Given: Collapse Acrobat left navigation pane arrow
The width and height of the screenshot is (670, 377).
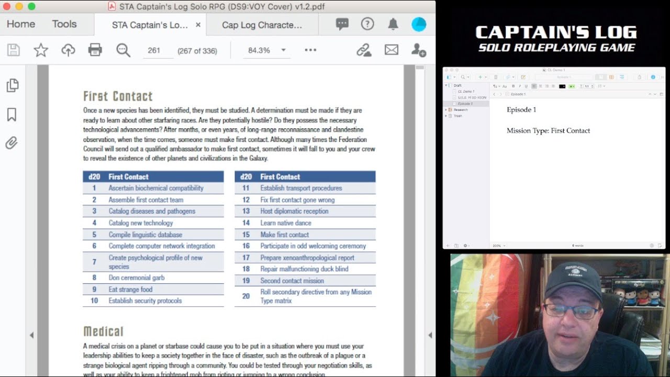Looking at the screenshot, I should coord(31,335).
